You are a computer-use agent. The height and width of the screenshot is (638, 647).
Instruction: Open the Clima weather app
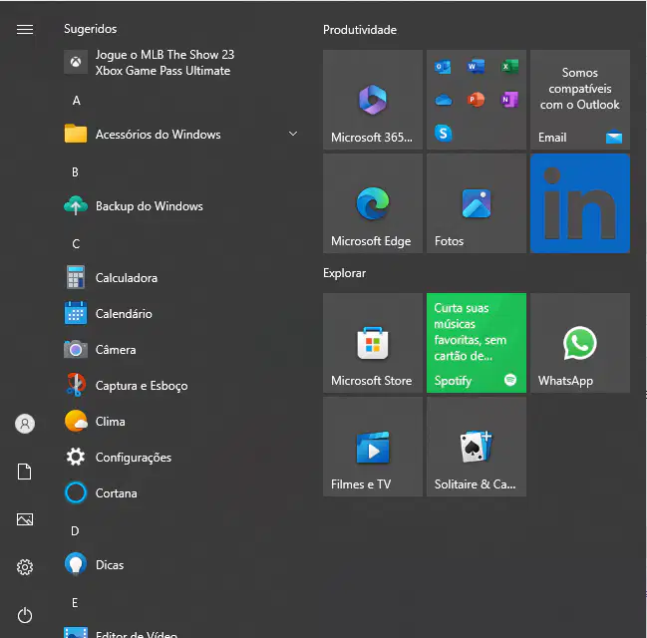tap(95, 422)
